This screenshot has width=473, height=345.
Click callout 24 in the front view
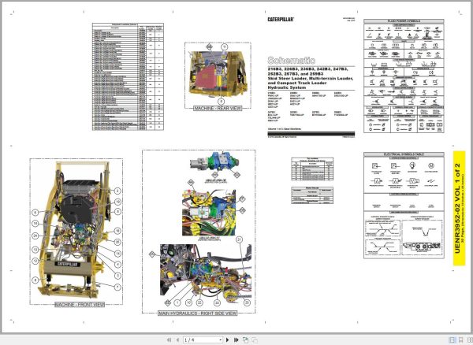pos(35,236)
